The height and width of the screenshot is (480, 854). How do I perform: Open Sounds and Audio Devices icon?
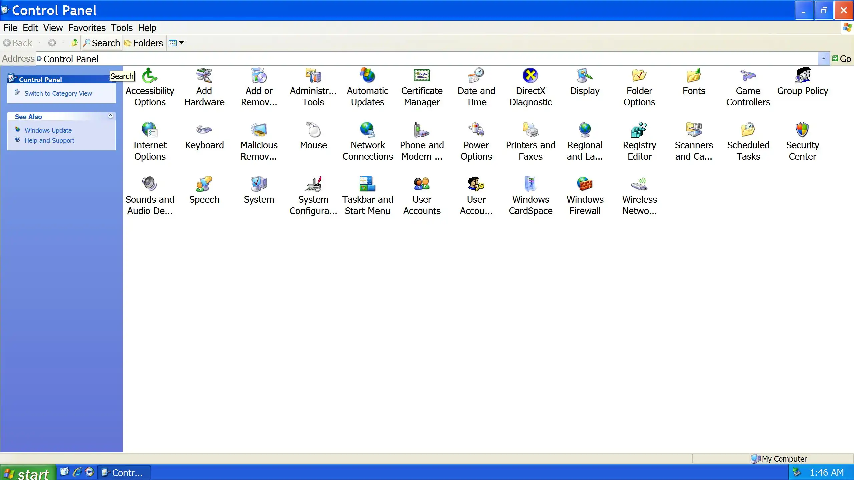pyautogui.click(x=150, y=184)
